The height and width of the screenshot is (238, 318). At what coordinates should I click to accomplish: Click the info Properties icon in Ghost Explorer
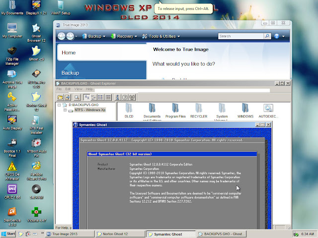pos(117,98)
